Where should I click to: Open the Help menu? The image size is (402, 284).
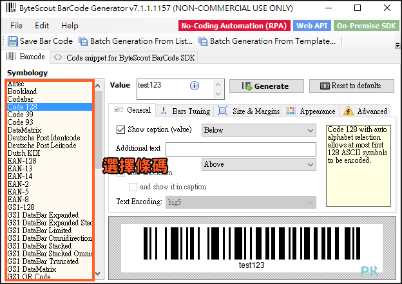[x=70, y=26]
